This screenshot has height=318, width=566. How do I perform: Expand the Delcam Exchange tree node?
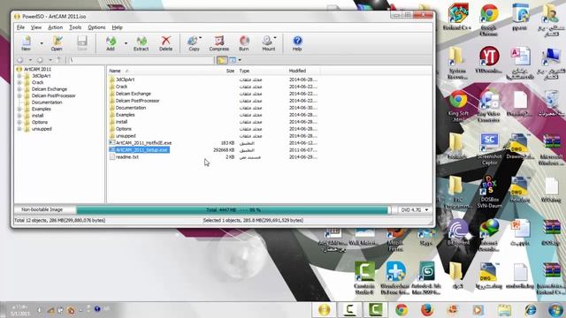19,89
